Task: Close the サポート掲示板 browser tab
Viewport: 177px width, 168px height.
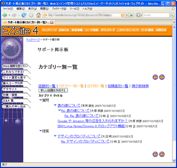Action: point(52,23)
